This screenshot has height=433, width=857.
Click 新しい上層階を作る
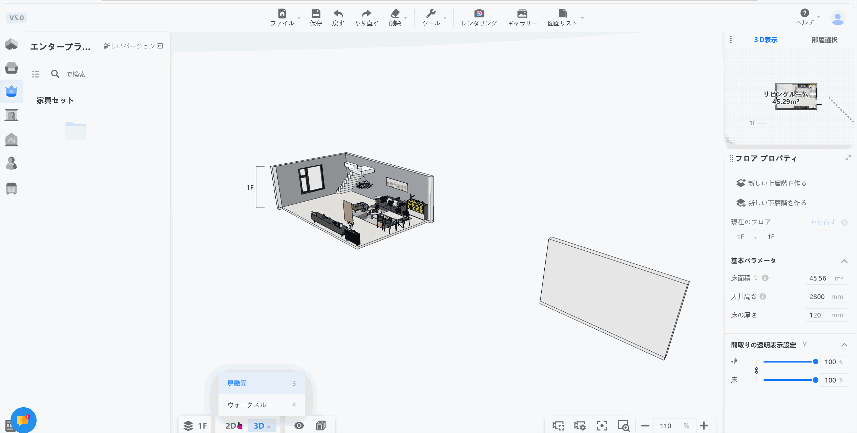tap(771, 183)
